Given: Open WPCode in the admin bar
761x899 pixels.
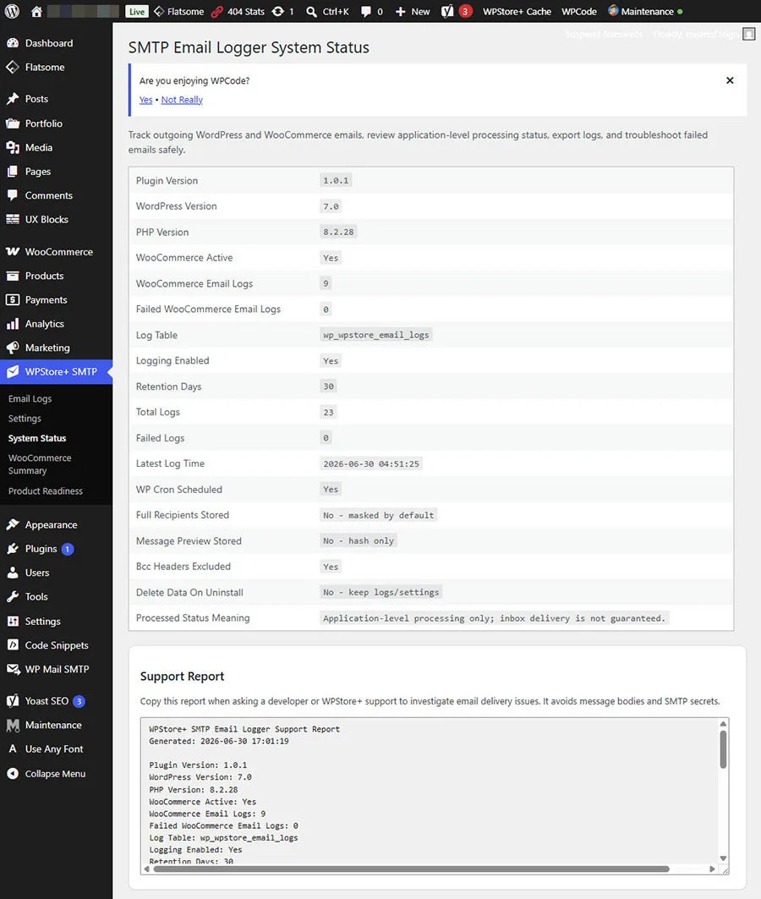Looking at the screenshot, I should pos(578,12).
